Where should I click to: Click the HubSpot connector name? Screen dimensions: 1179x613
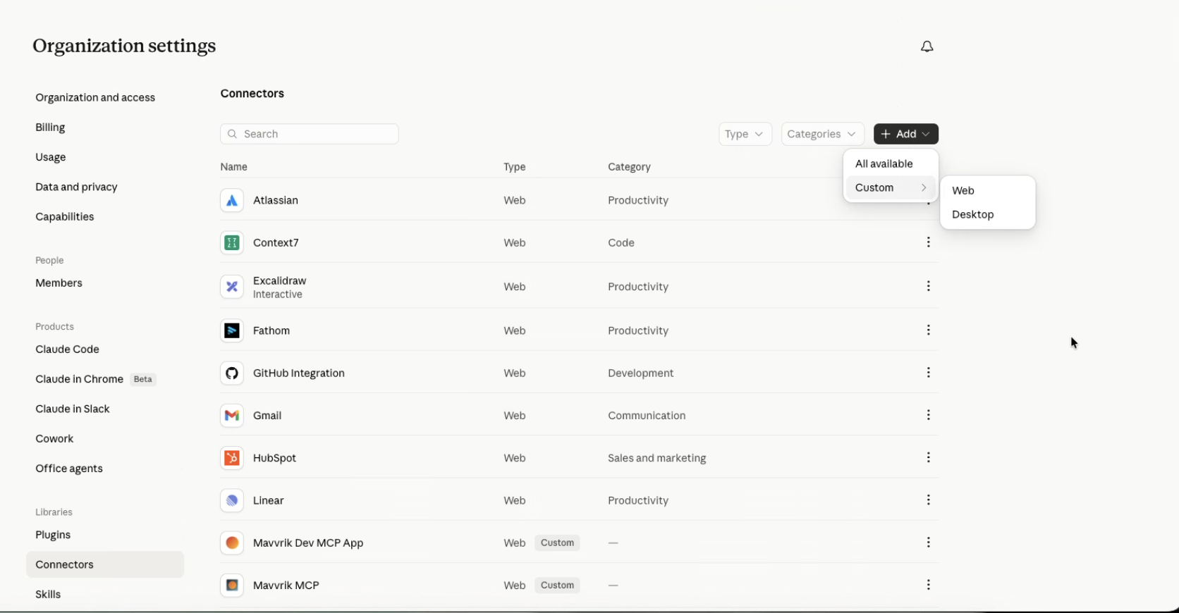[x=274, y=458]
